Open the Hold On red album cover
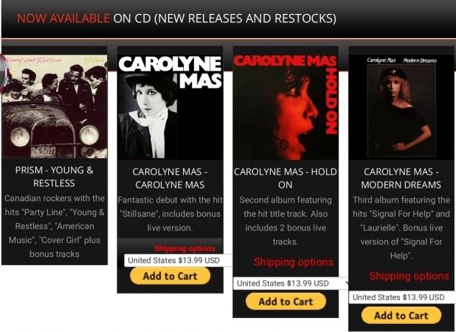 [286, 107]
